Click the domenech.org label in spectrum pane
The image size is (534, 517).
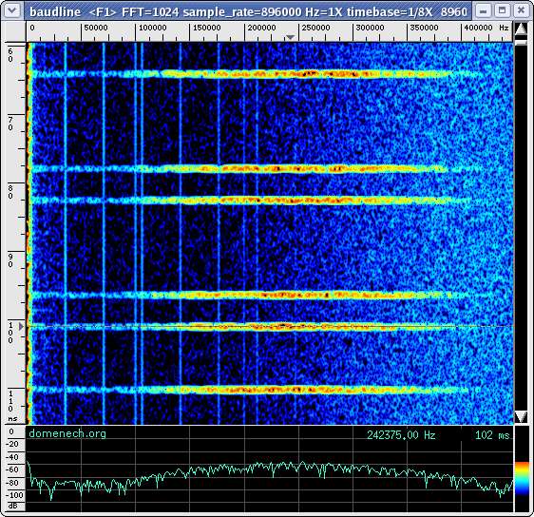coord(67,433)
